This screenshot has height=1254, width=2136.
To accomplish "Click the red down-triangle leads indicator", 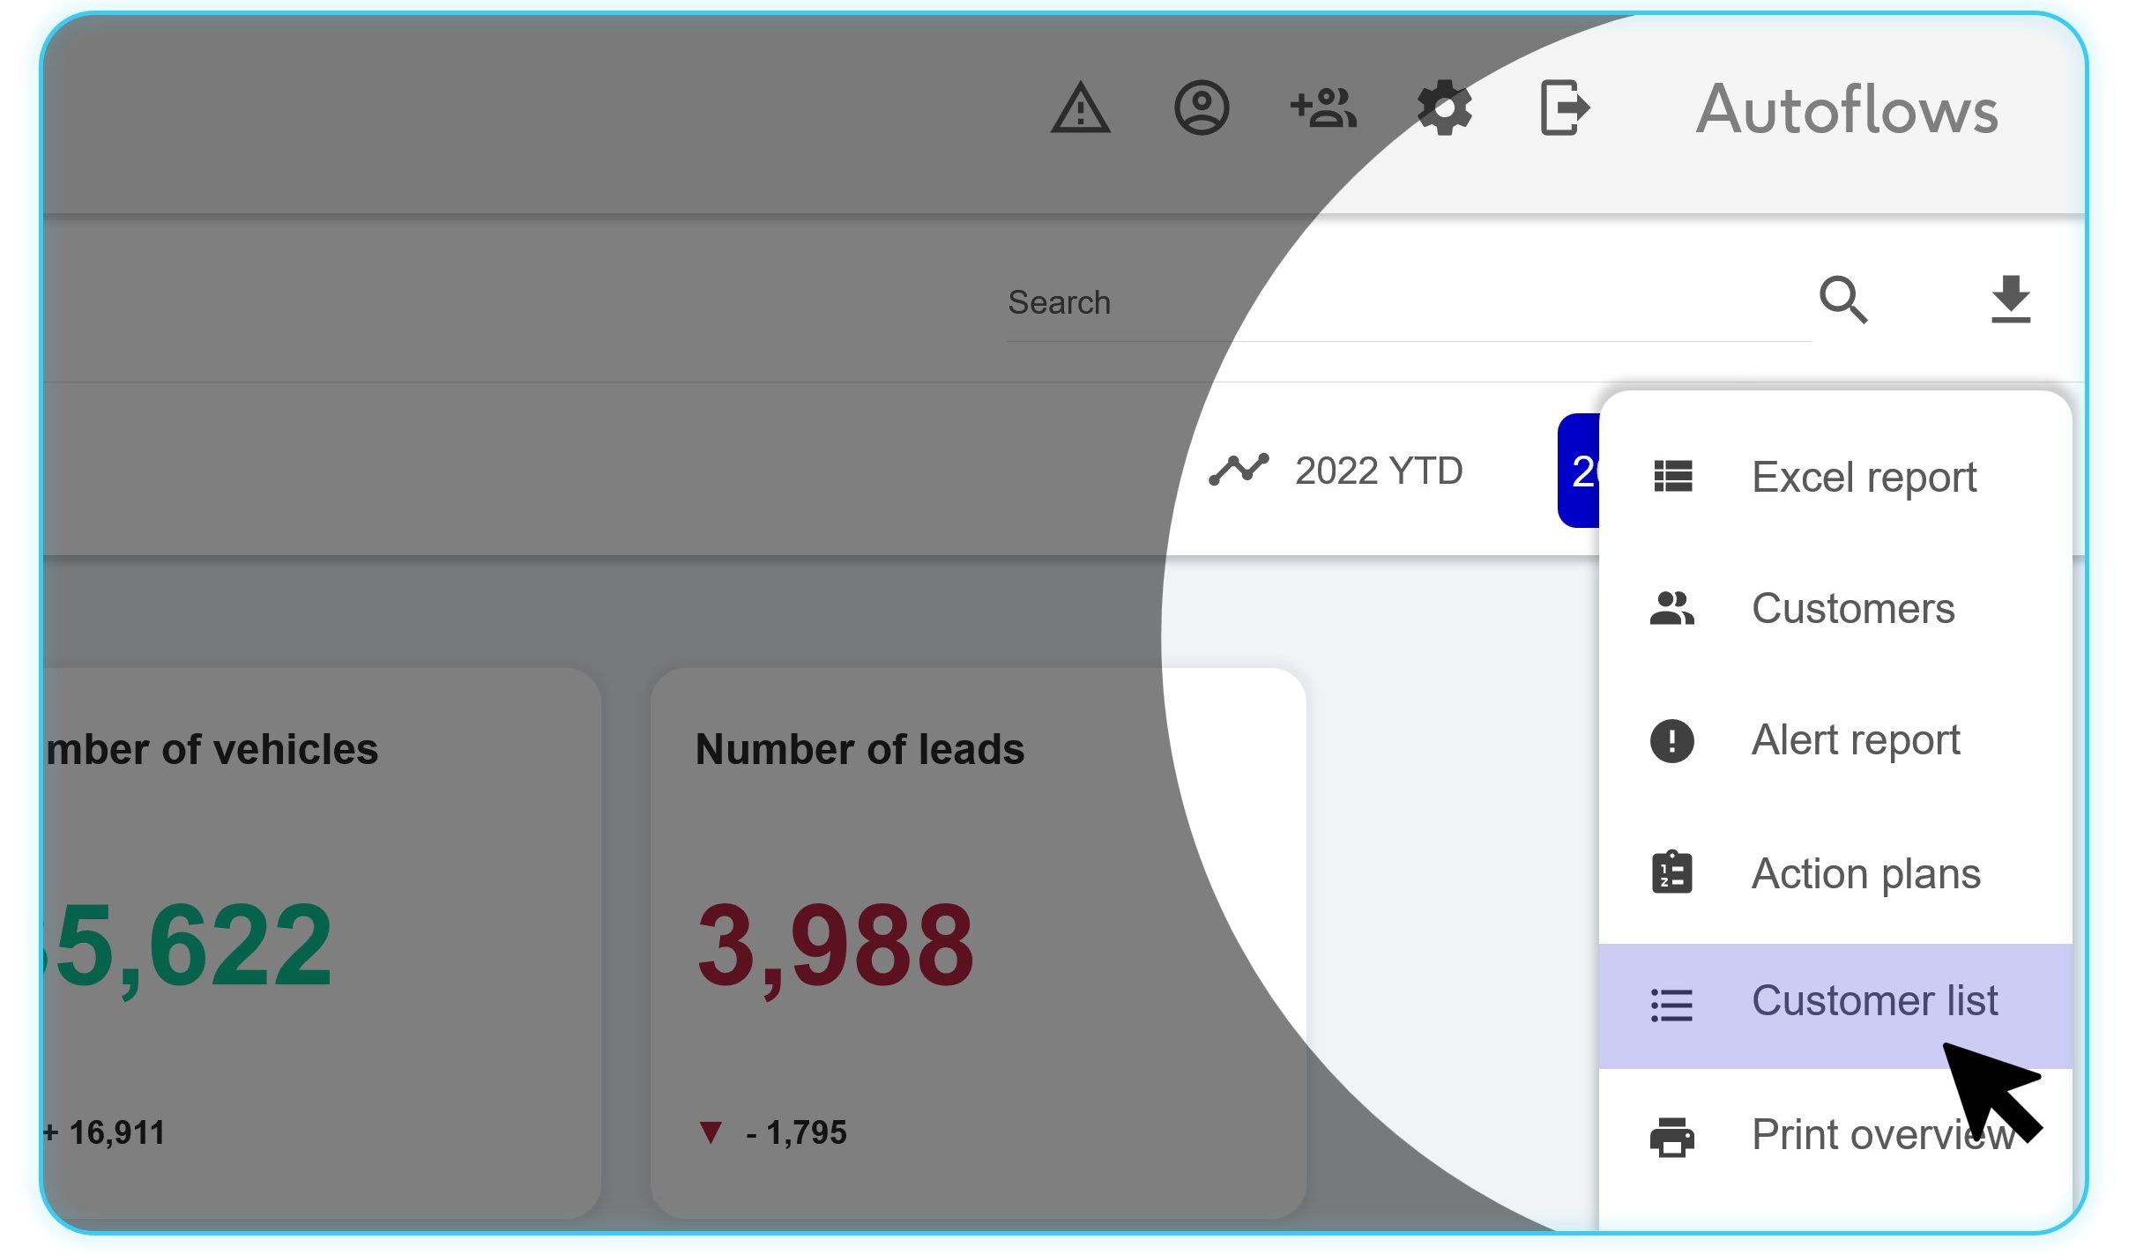I will [x=711, y=1132].
